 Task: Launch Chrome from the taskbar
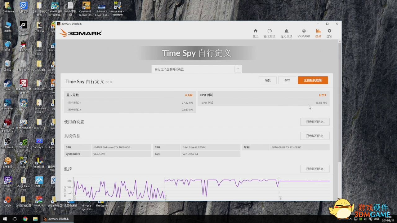click(25, 219)
